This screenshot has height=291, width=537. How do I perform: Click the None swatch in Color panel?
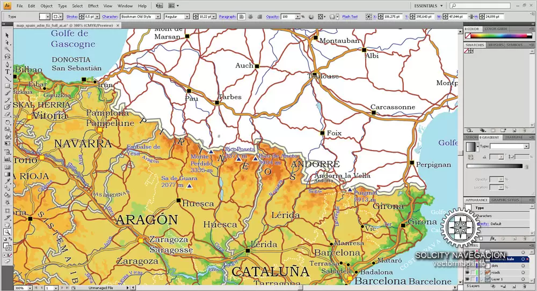click(x=468, y=35)
